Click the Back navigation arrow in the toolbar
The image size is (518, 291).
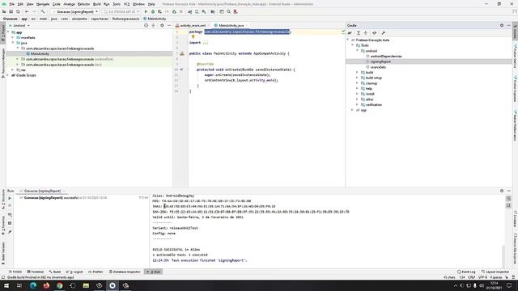27,11
